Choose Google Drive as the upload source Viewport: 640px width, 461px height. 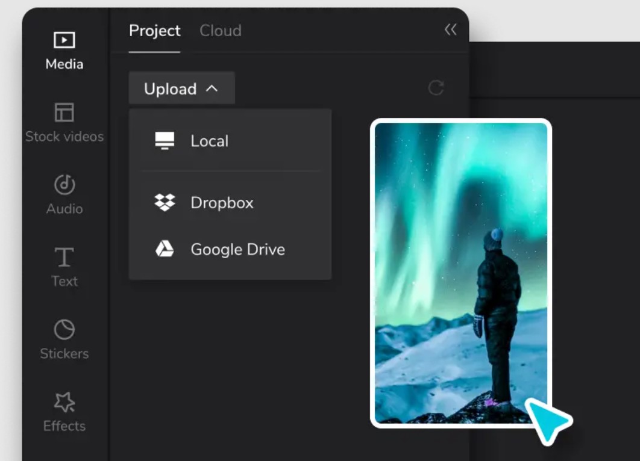tap(237, 249)
